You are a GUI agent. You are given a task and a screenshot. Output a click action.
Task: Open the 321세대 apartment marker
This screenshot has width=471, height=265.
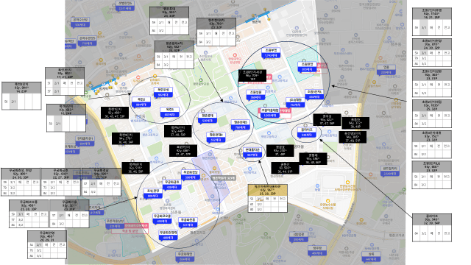[x=188, y=222]
